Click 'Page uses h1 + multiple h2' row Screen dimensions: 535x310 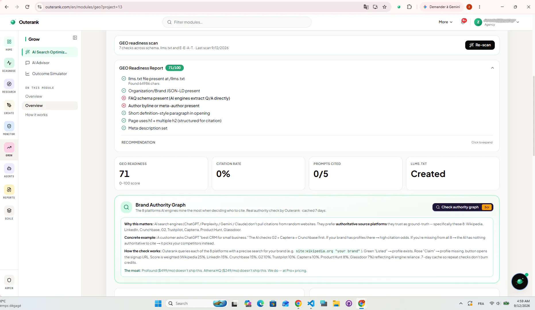coord(171,121)
